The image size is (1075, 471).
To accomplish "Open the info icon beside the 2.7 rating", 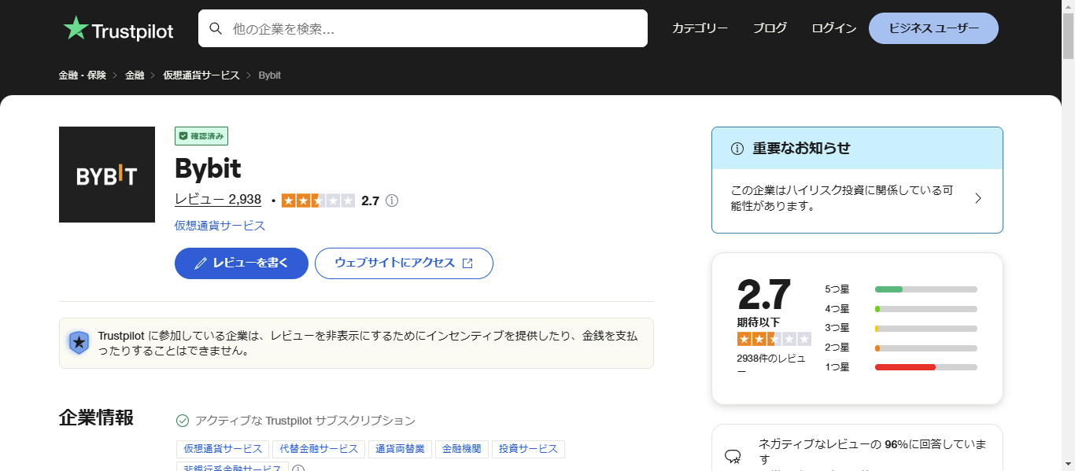I will [391, 201].
